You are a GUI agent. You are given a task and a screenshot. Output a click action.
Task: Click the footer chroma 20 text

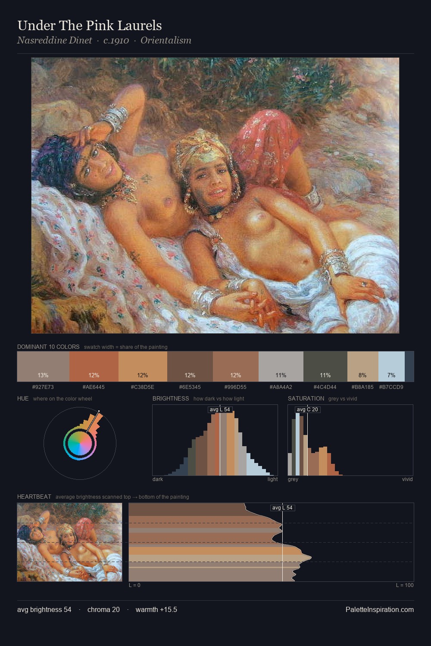click(103, 609)
